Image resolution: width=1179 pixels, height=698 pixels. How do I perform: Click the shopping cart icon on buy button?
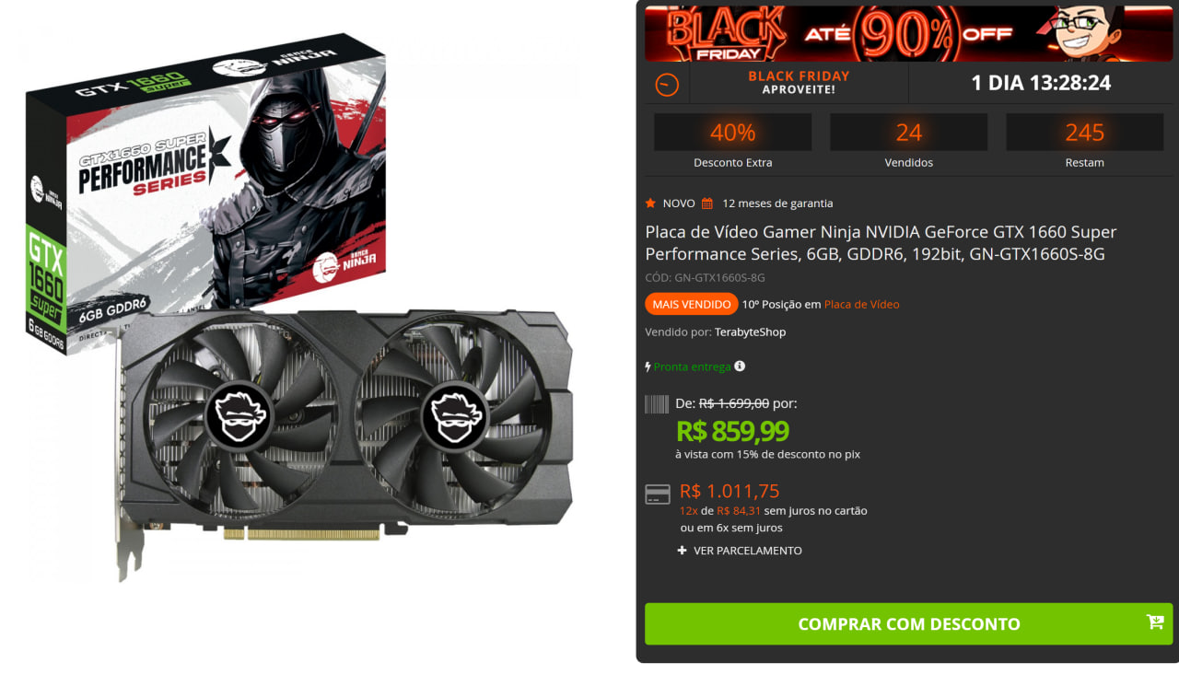pos(1155,622)
